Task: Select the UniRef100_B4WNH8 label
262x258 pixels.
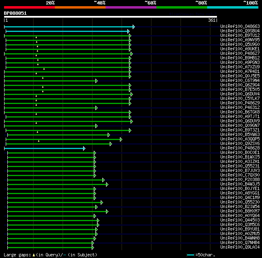Action: (240, 238)
